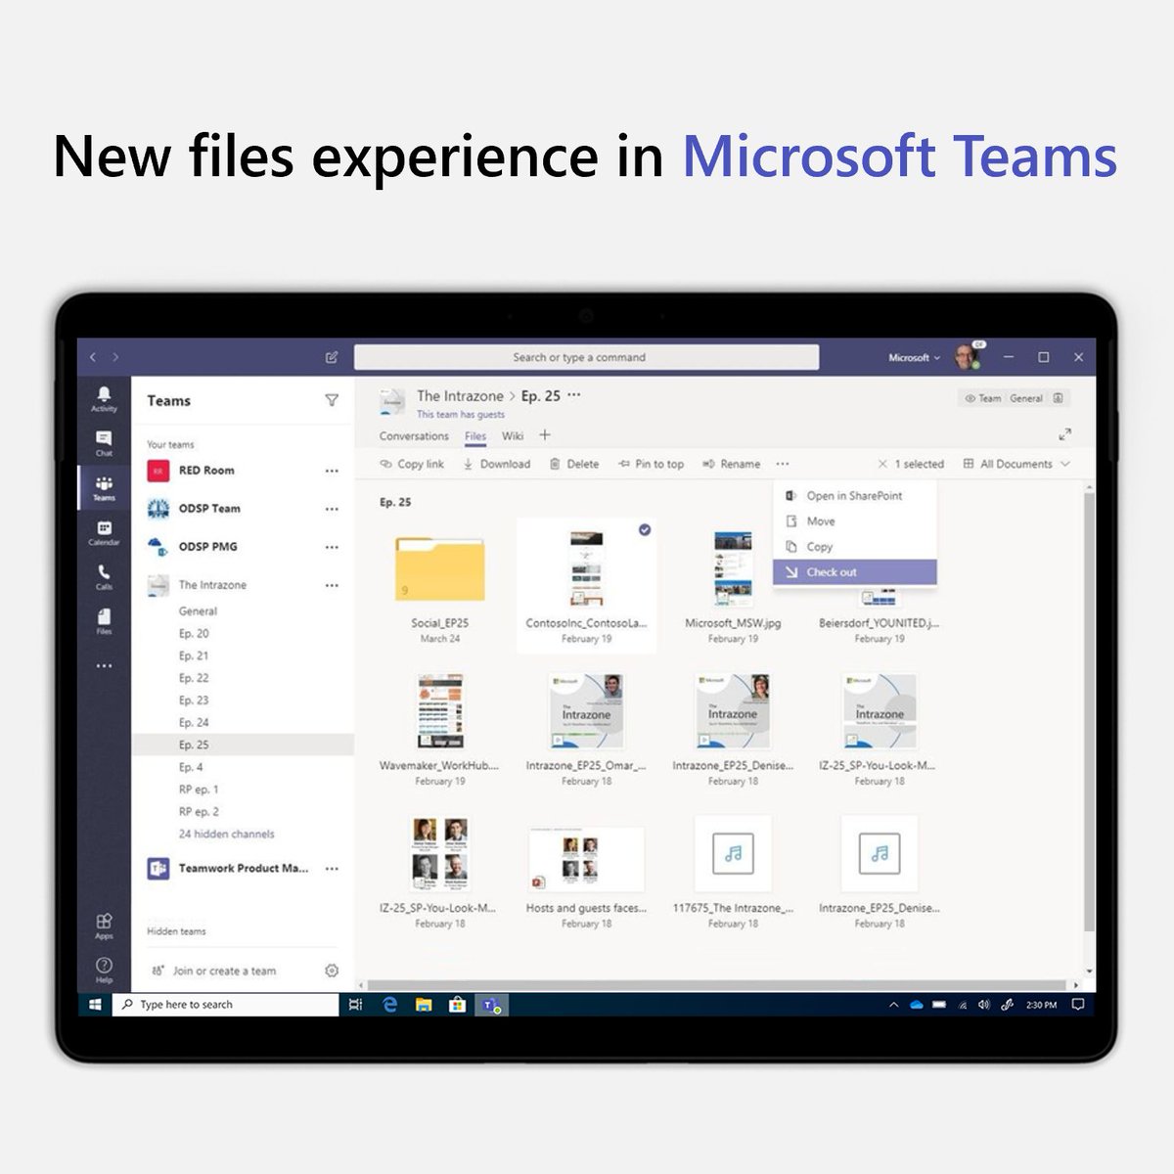Choose Check out from the menu
Image resolution: width=1174 pixels, height=1174 pixels.
tap(854, 572)
